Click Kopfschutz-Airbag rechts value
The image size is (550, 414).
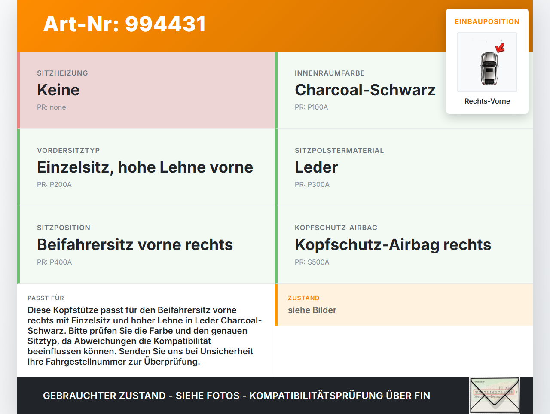tap(393, 245)
